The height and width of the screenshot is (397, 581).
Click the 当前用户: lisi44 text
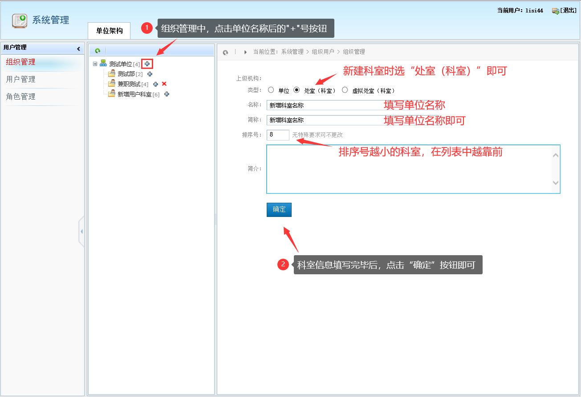(520, 11)
